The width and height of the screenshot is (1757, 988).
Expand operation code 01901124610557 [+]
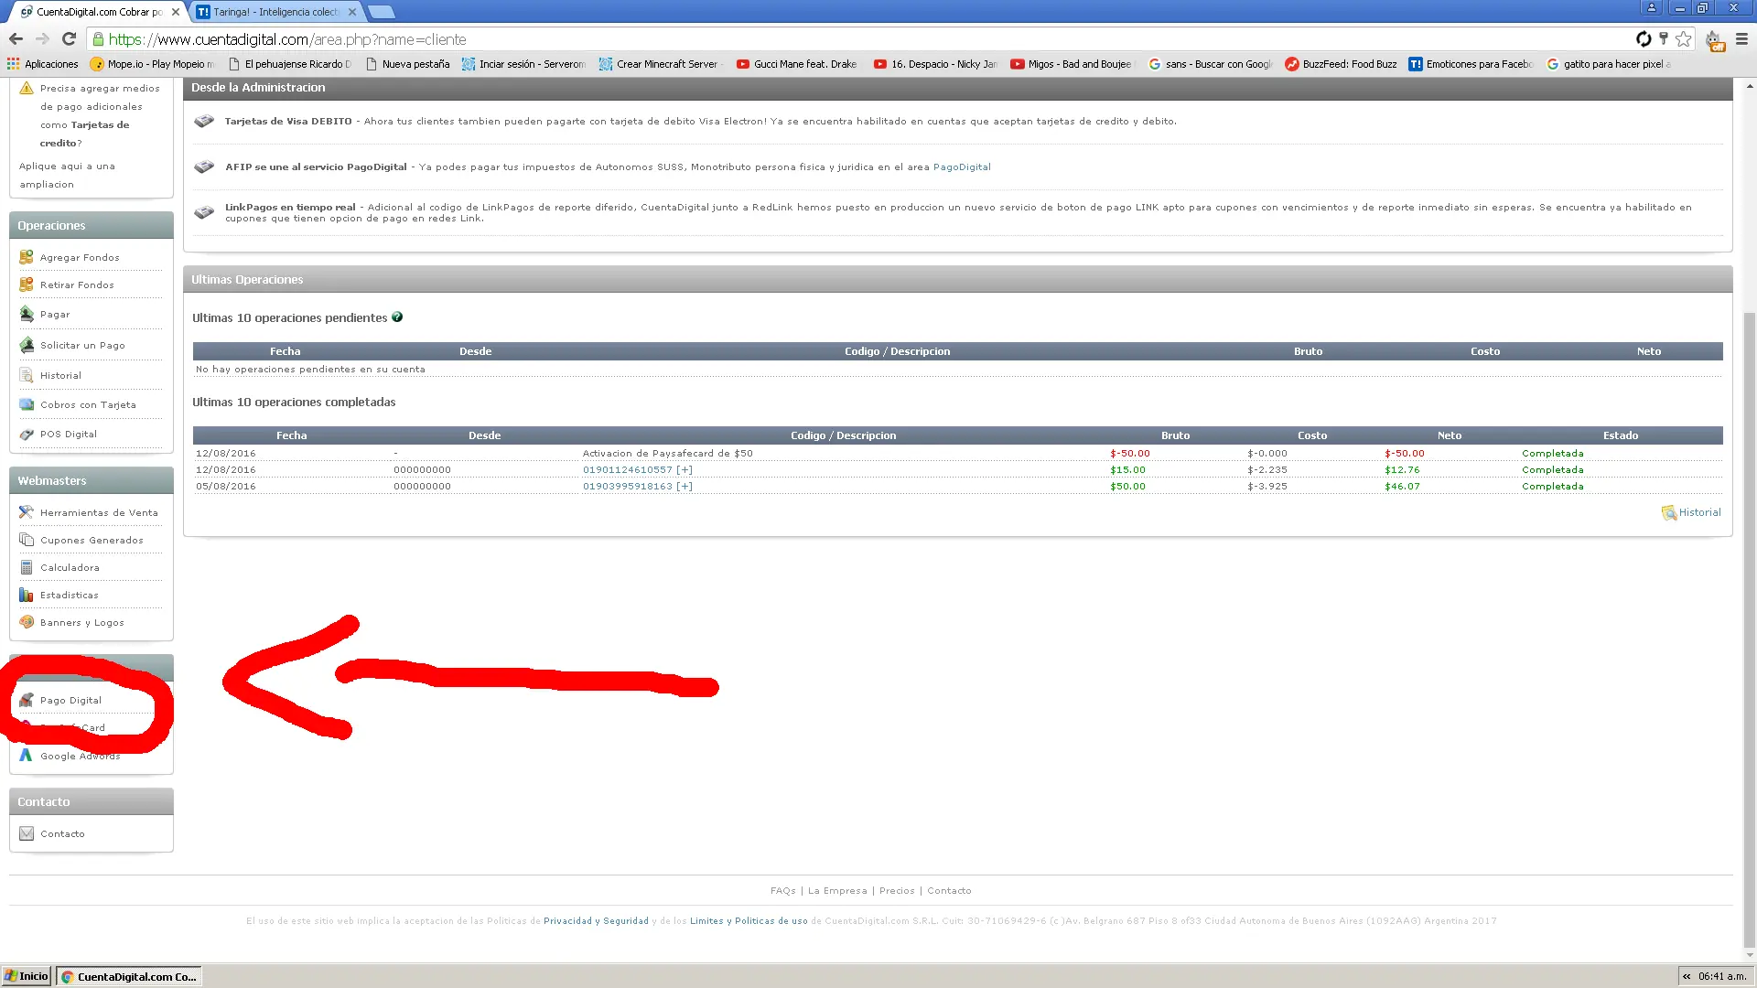[x=637, y=470]
